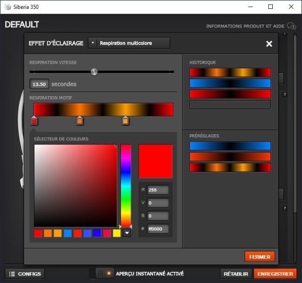Click the ENREGISTRER button
Screen dimensions: 302x283
click(275, 274)
